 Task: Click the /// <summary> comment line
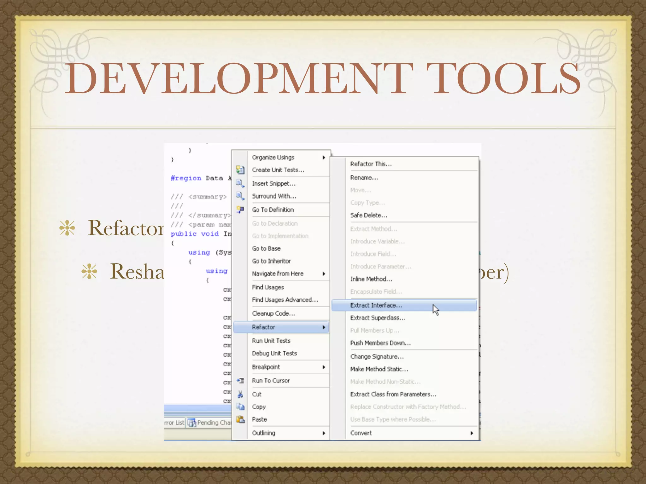pos(199,197)
